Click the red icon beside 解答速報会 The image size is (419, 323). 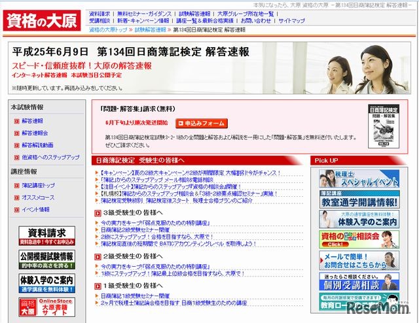[x=17, y=133]
